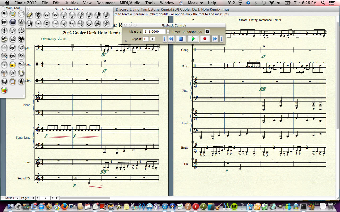The image size is (340, 212).
Task: Open Spotify from the Dock
Action: pyautogui.click(x=234, y=206)
